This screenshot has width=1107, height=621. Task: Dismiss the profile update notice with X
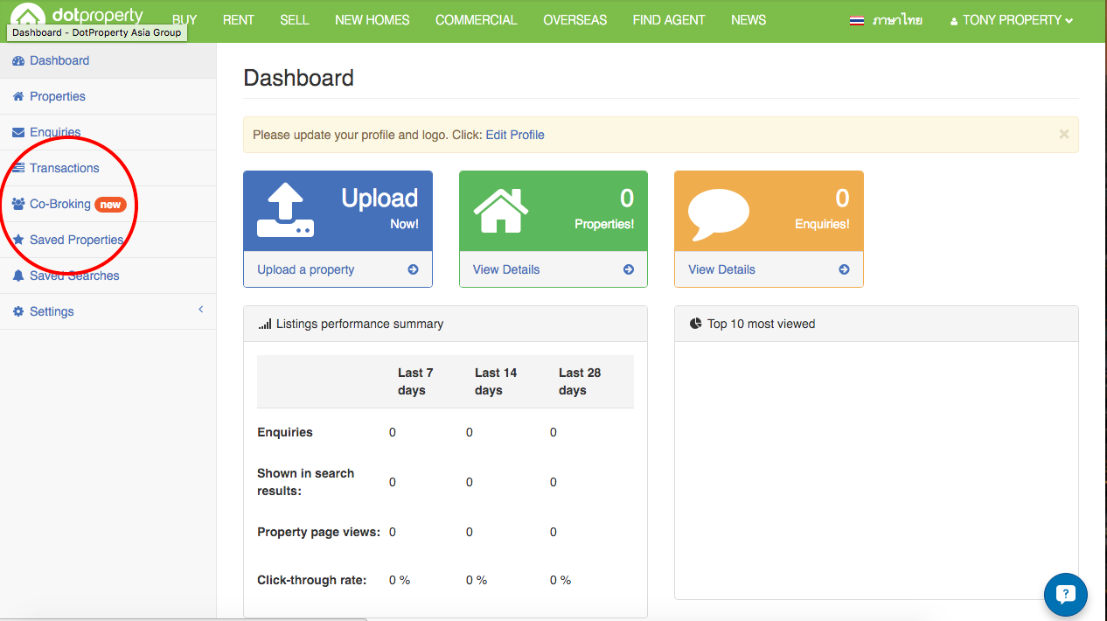[1063, 135]
